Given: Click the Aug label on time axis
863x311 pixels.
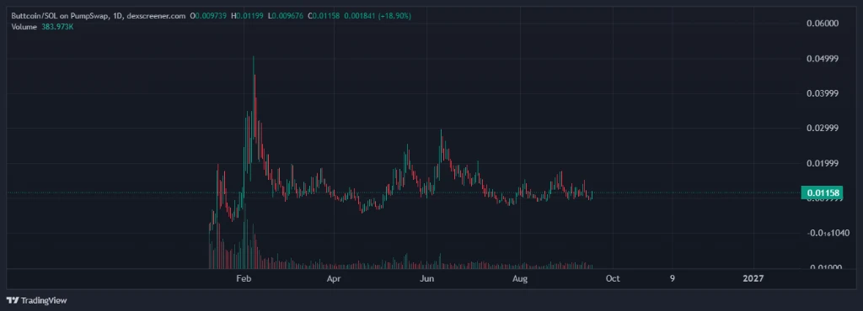Looking at the screenshot, I should [x=519, y=278].
